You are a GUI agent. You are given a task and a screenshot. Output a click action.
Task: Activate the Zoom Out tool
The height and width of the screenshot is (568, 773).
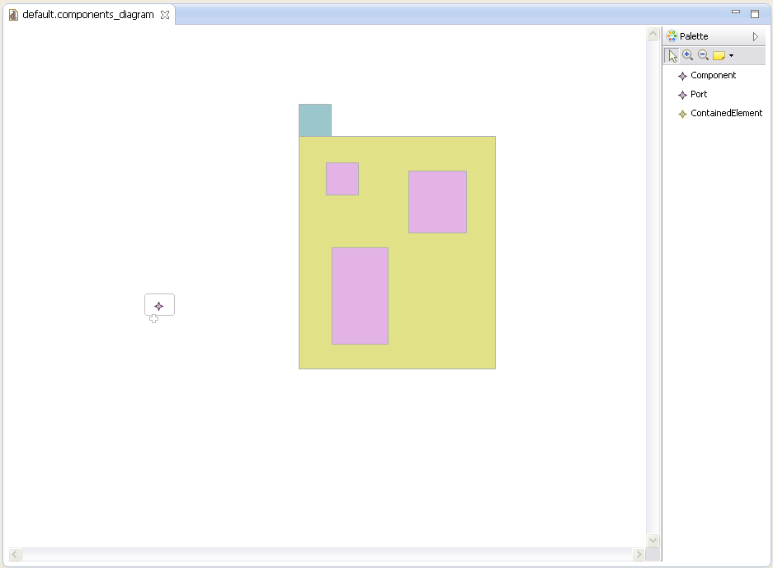[x=704, y=56]
